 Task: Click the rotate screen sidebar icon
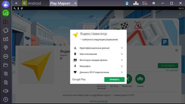coord(6,30)
